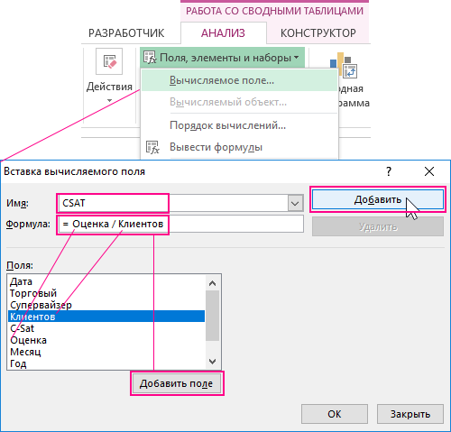
Task: Close the Вставка вычисляемого поля dialog
Action: [429, 171]
